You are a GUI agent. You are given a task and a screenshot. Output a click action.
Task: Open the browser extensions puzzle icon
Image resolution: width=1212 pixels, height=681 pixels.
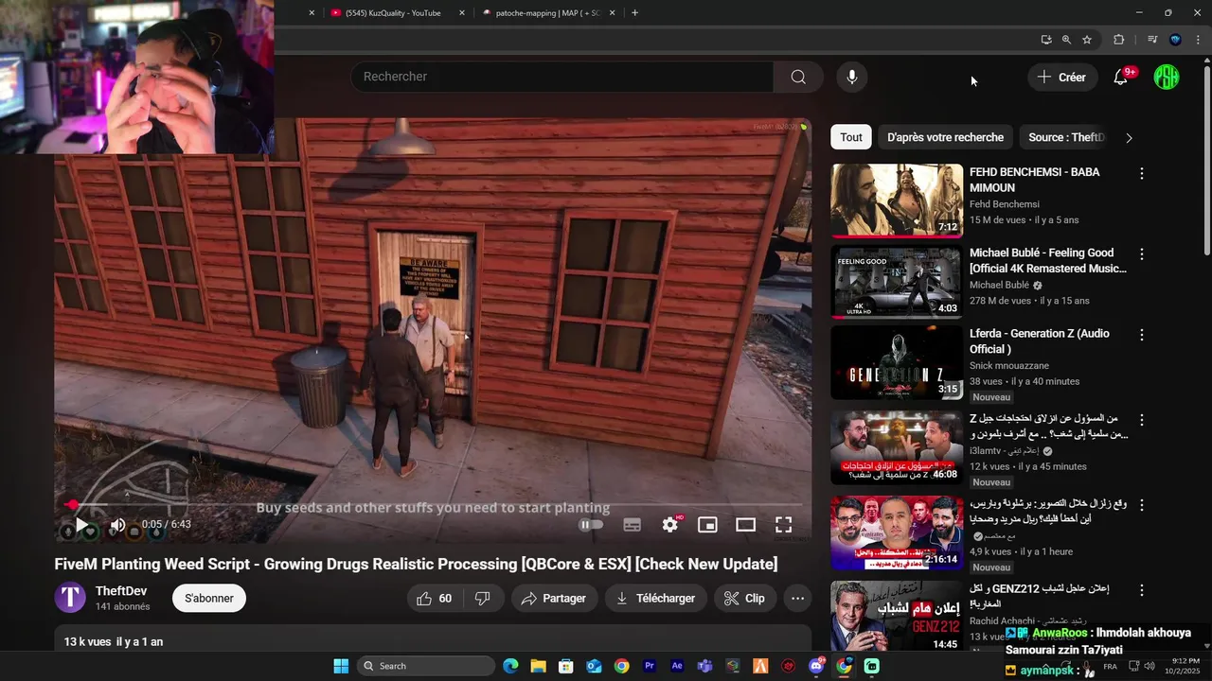1119,40
